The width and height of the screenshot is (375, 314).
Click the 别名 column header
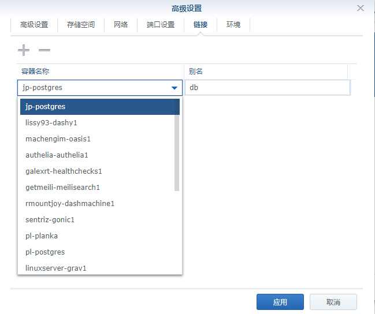pos(266,71)
